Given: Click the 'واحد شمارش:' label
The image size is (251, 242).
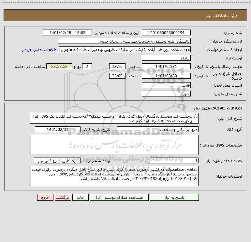Looking at the screenshot, I should tap(98, 161).
